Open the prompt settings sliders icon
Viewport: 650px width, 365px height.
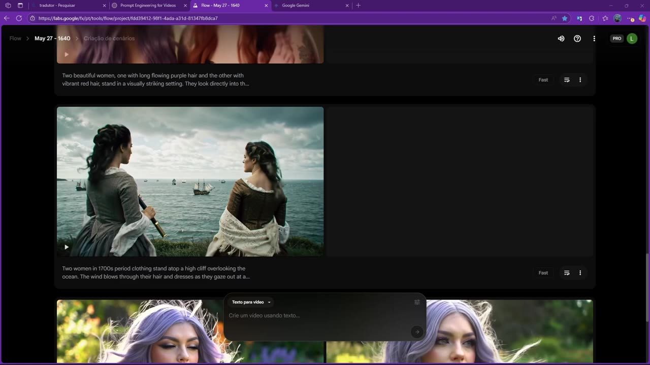417,302
